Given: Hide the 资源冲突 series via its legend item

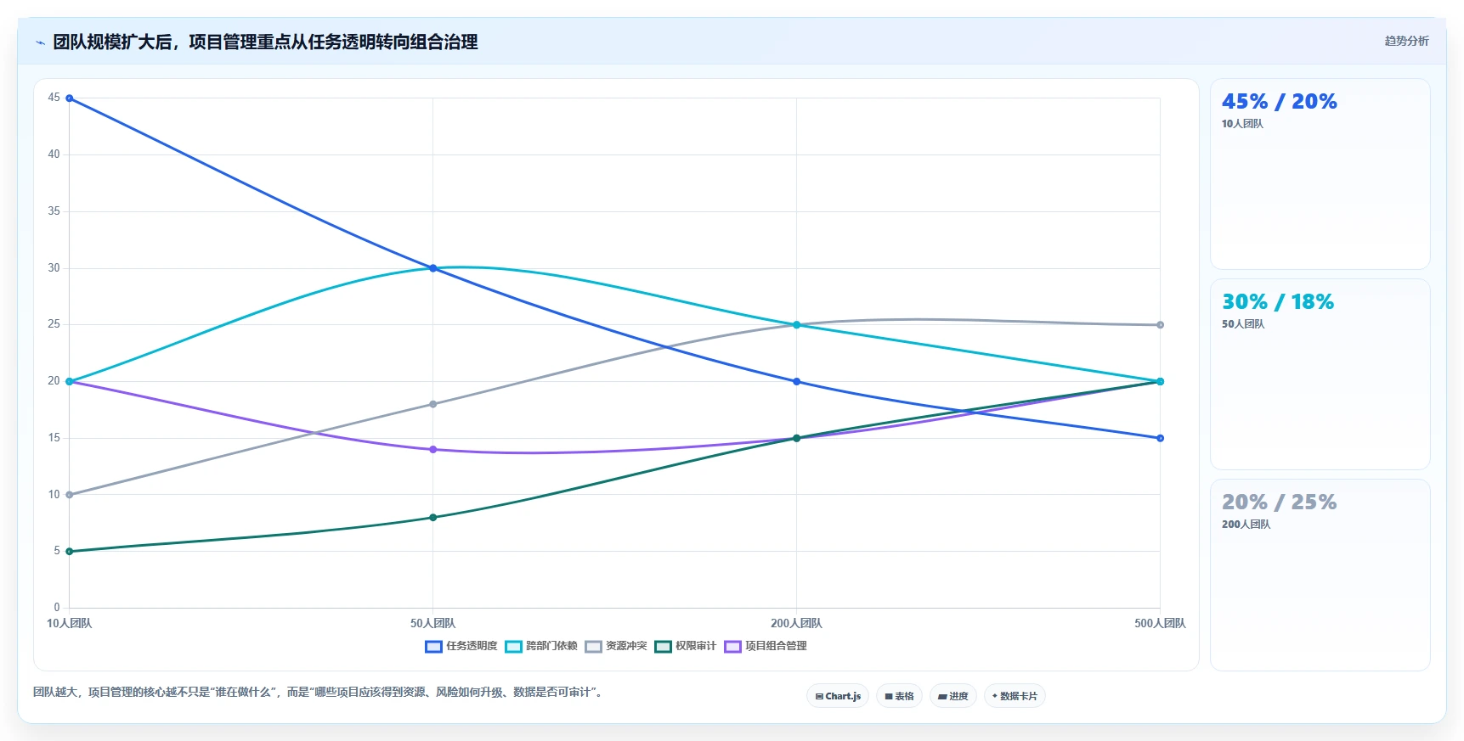Looking at the screenshot, I should tap(616, 646).
